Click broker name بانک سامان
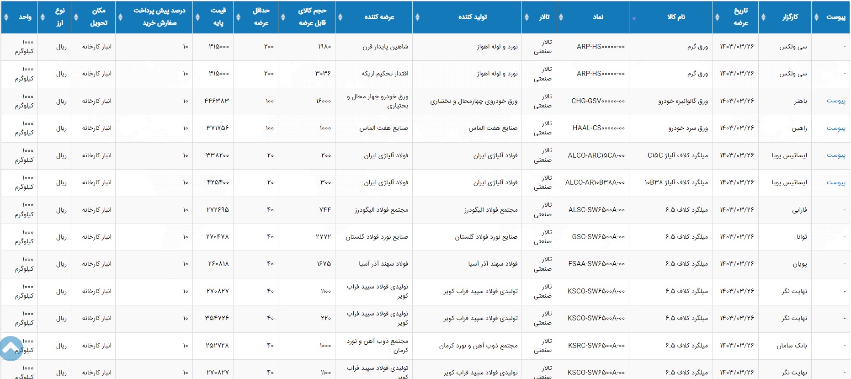The height and width of the screenshot is (379, 851). point(792,346)
